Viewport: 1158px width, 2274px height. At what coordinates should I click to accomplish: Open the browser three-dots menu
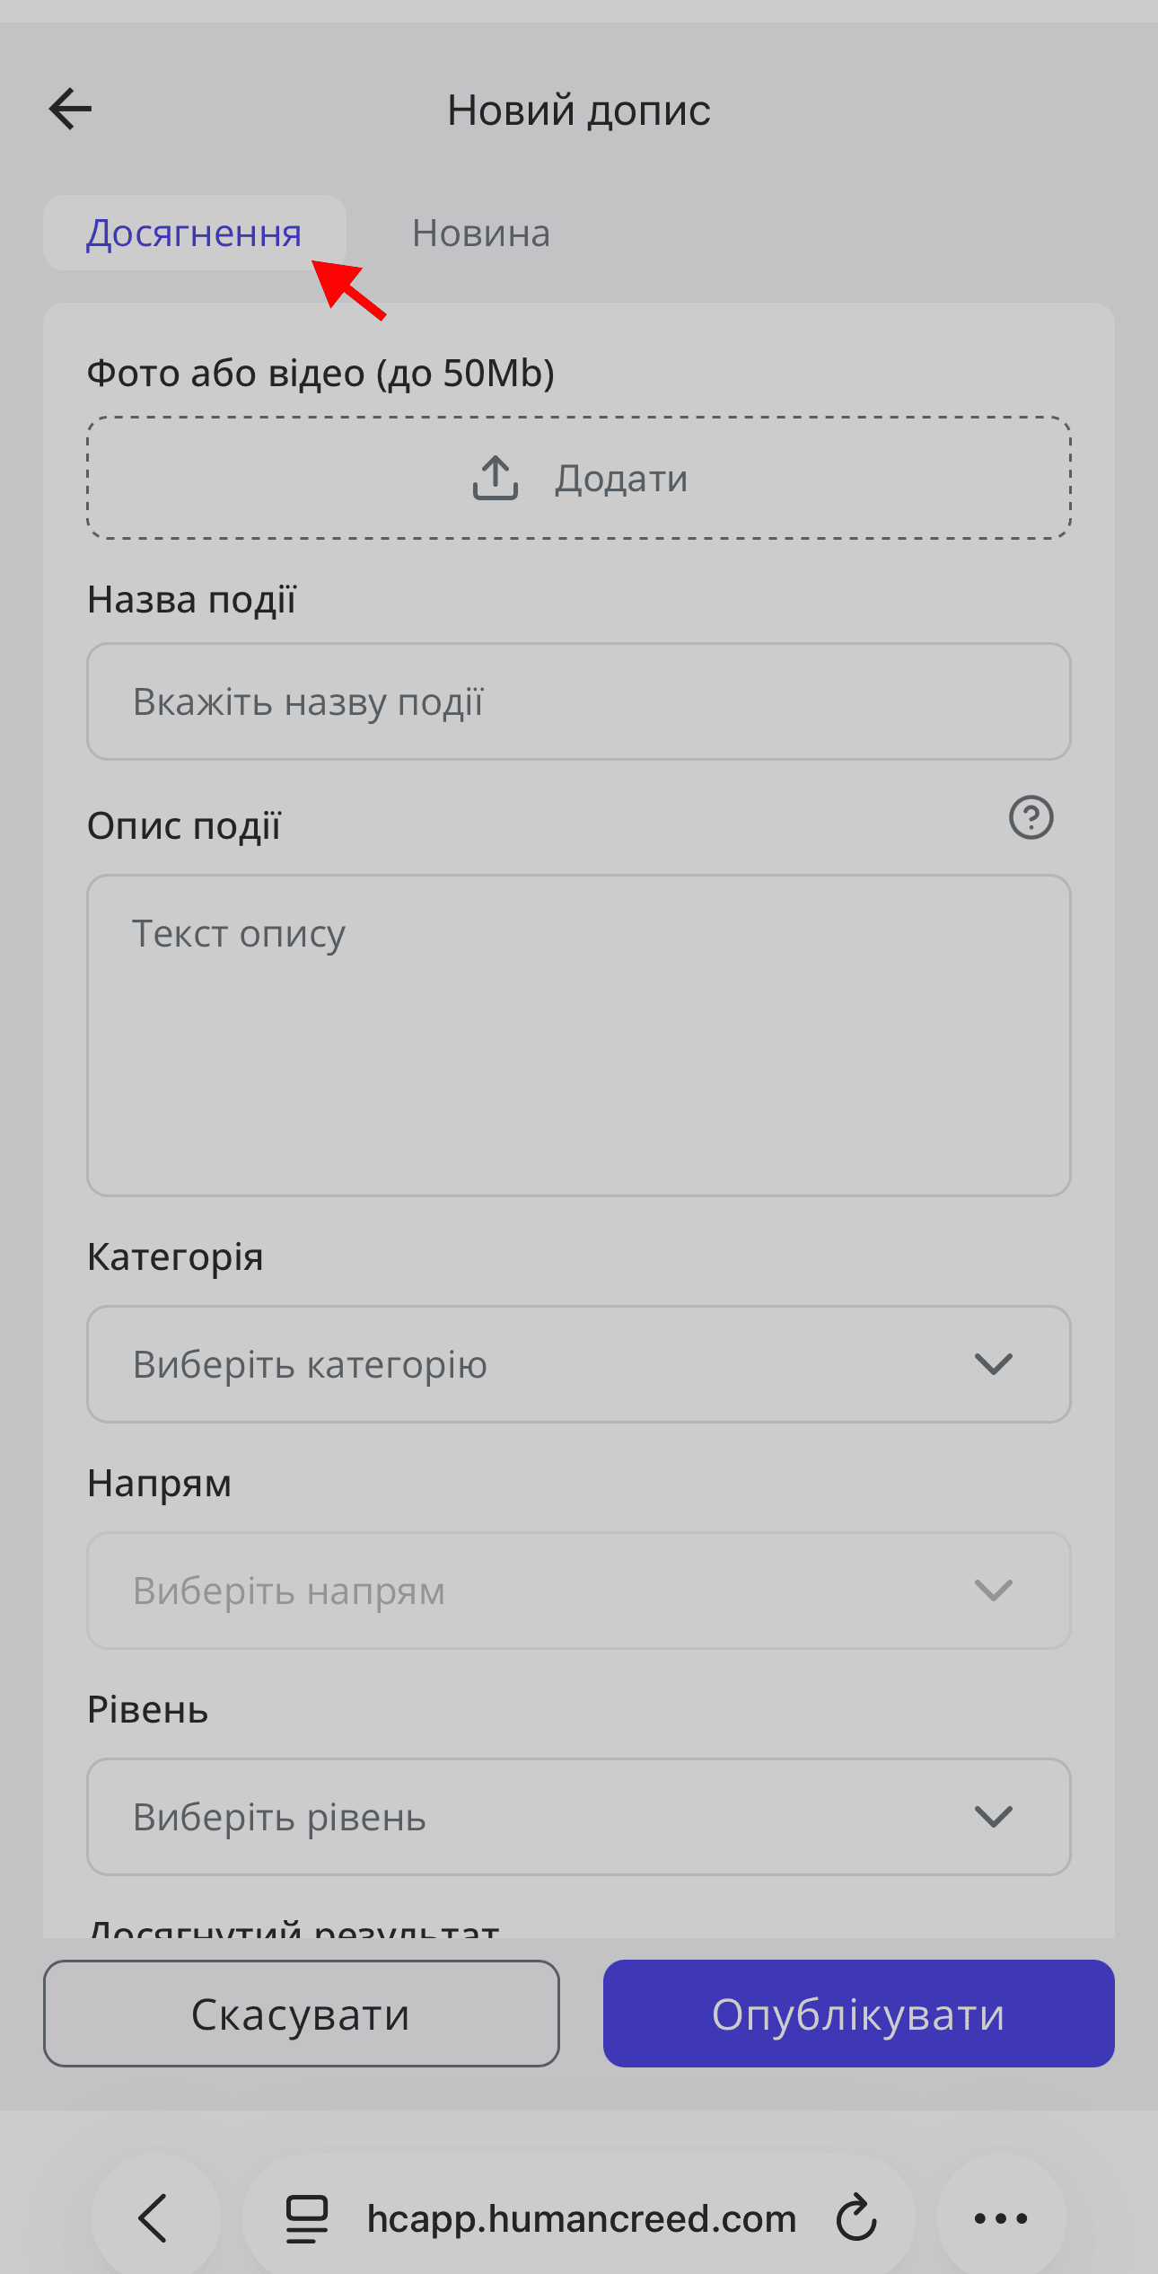(1001, 2218)
